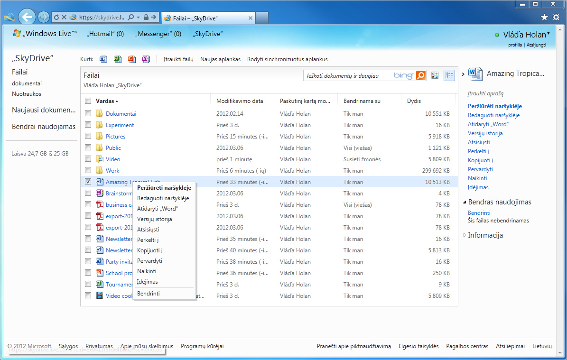The width and height of the screenshot is (567, 360).
Task: Click the Video folder icon
Action: point(100,159)
